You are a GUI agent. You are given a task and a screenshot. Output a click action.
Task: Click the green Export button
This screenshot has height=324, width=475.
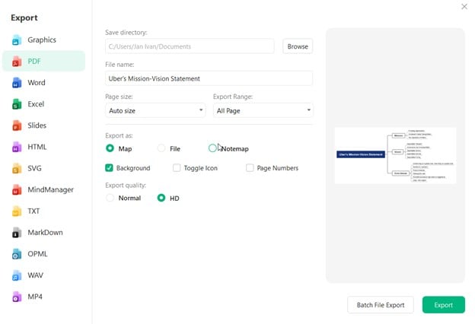coord(444,305)
